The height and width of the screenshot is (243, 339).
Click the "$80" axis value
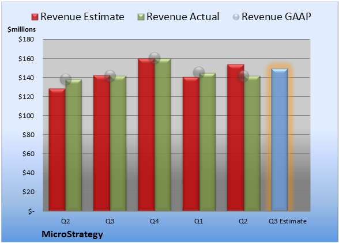pyautogui.click(x=28, y=135)
